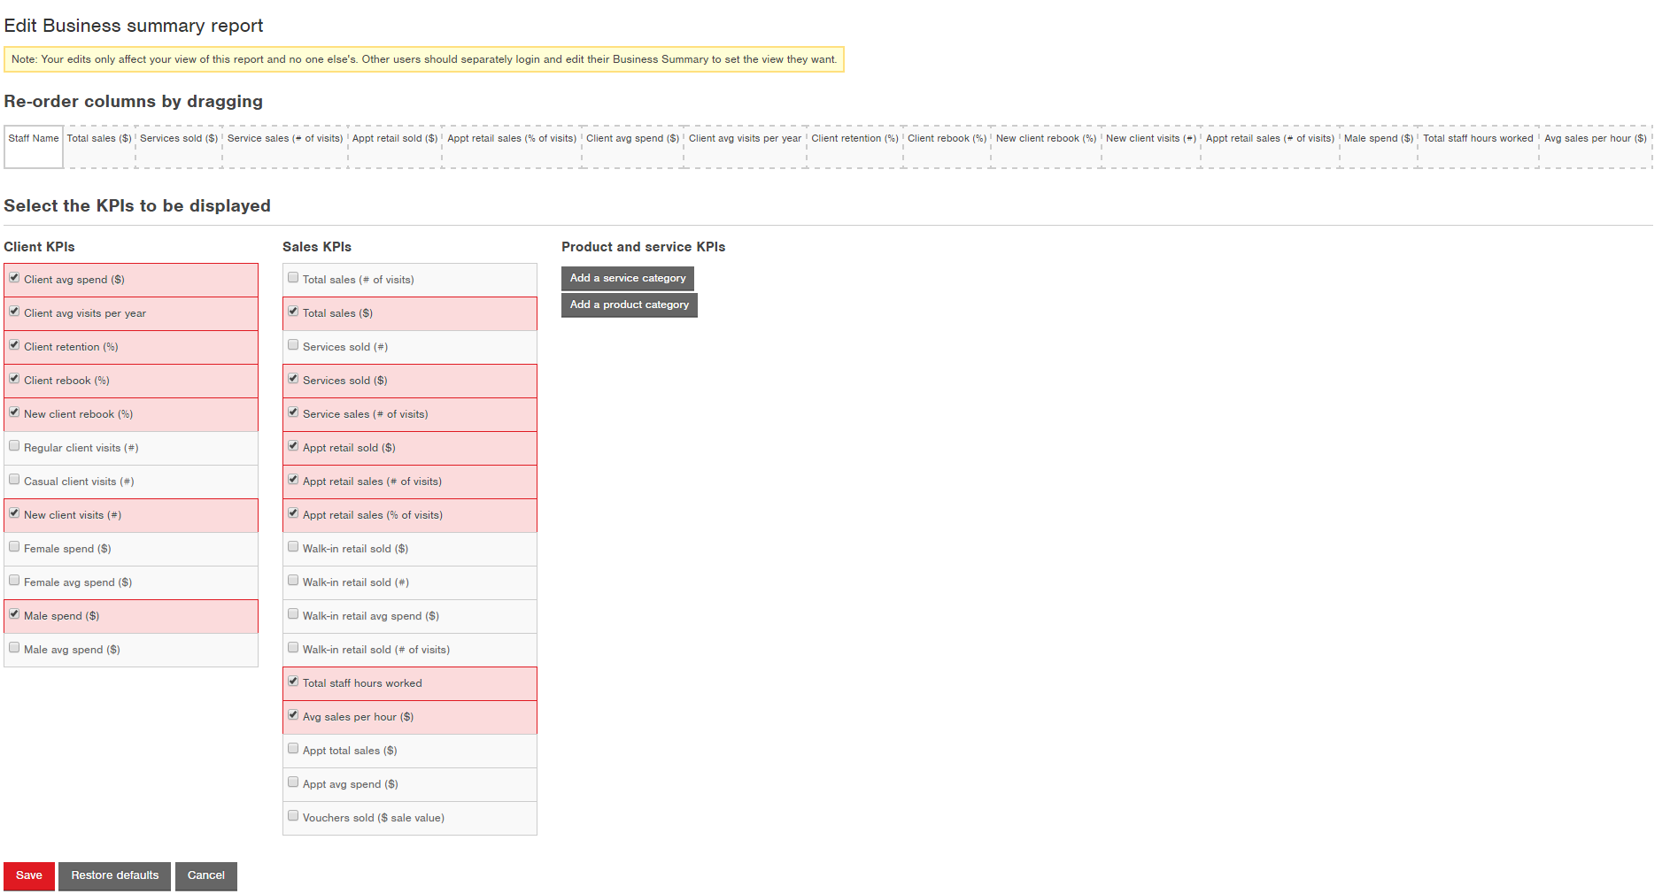Enable Total sales (# of visits)
Screen dimensions: 1670x894
coord(293,277)
